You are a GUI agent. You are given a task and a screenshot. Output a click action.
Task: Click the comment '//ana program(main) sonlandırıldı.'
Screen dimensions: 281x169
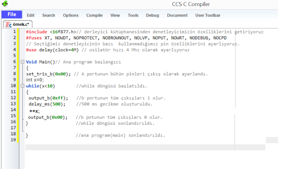click(x=120, y=135)
